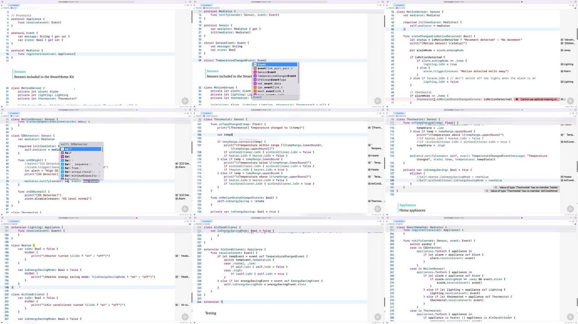Click sticky header 'extension Lighting: Appliance {'
This screenshot has height=324, width=578.
pyautogui.click(x=37, y=227)
